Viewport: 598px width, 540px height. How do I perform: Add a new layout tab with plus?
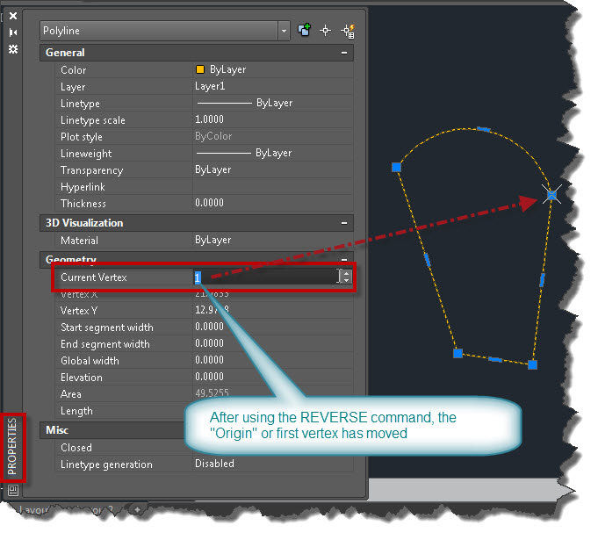click(137, 509)
